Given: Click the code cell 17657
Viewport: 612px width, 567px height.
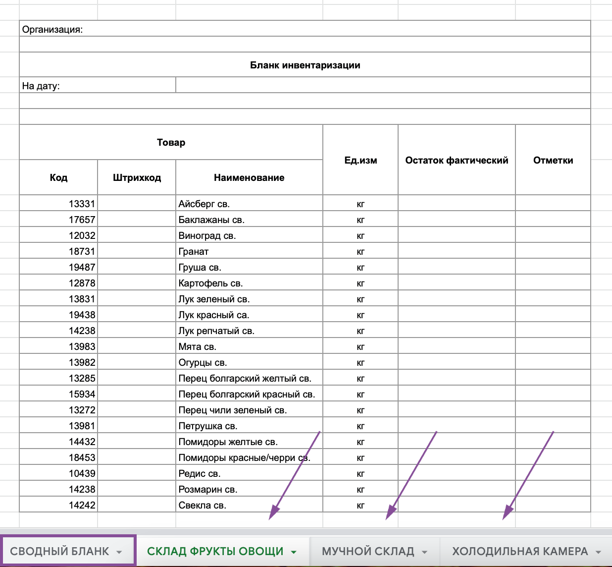Looking at the screenshot, I should [x=58, y=220].
